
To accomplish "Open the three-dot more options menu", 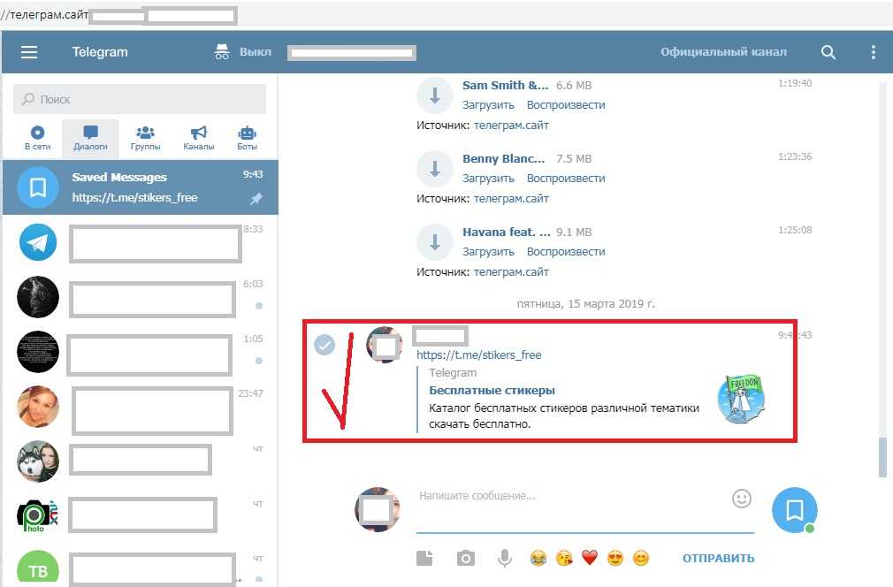I will (x=873, y=52).
